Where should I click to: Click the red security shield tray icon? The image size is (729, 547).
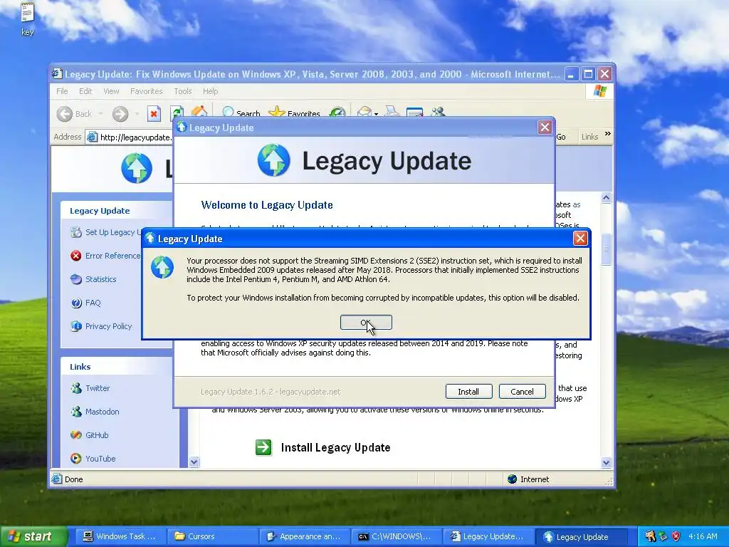click(676, 536)
